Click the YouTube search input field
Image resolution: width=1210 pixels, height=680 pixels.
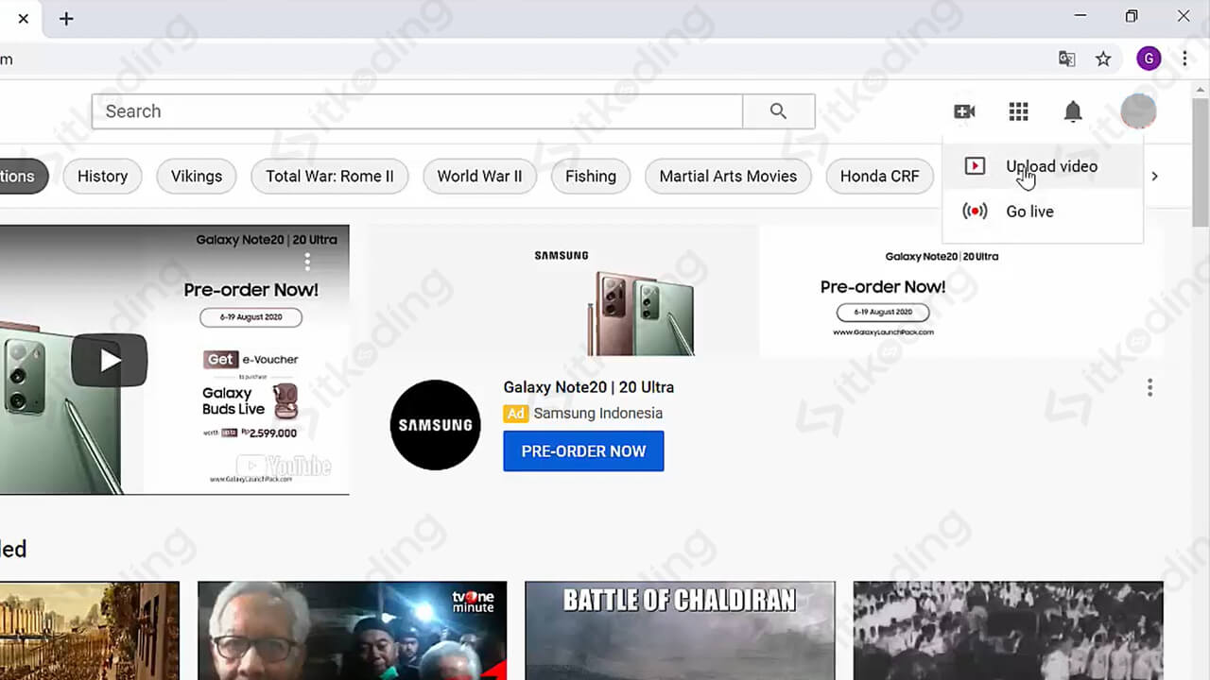pyautogui.click(x=417, y=111)
